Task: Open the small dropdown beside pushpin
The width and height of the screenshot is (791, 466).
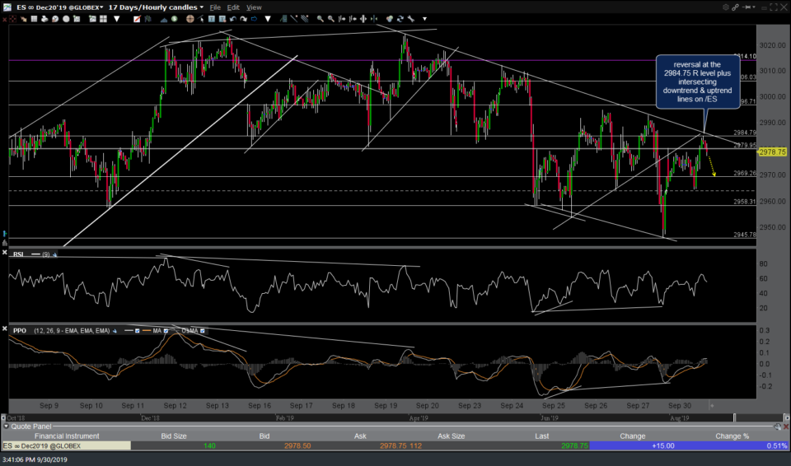Action: (x=754, y=7)
